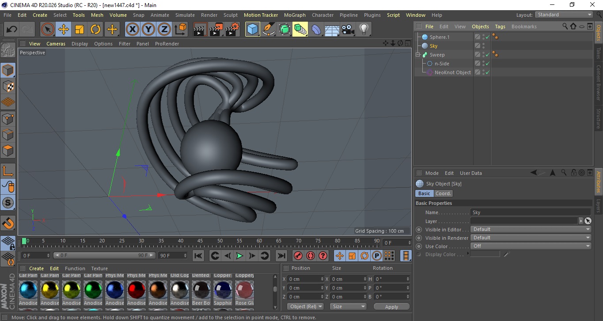603x321 pixels.
Task: Open the Spline Pen tool
Action: (269, 30)
